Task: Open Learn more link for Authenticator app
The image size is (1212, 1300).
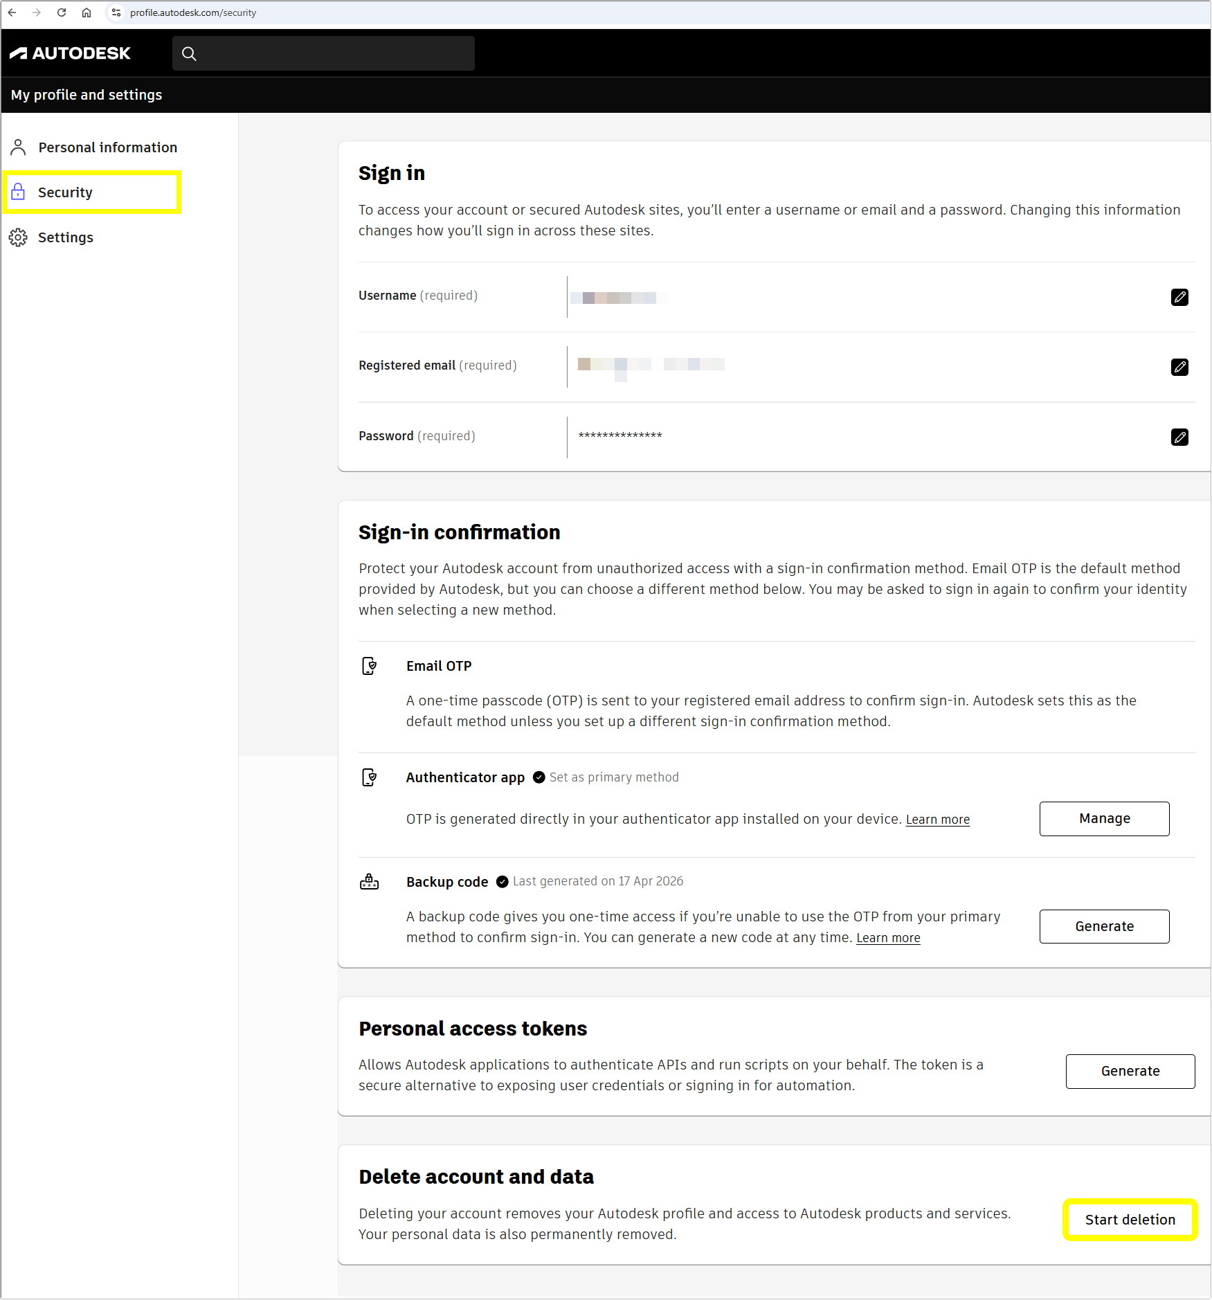Action: point(937,820)
